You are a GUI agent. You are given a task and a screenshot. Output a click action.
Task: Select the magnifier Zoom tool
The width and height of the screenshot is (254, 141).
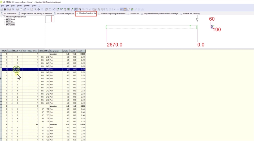pos(35,9)
